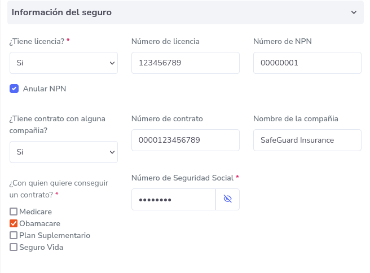Click the Número de contrato input field

pyautogui.click(x=185, y=140)
